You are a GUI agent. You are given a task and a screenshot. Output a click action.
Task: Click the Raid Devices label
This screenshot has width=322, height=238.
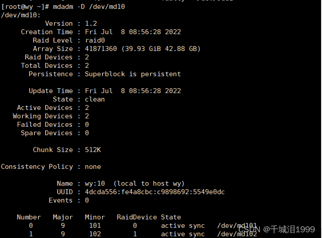click(x=48, y=57)
